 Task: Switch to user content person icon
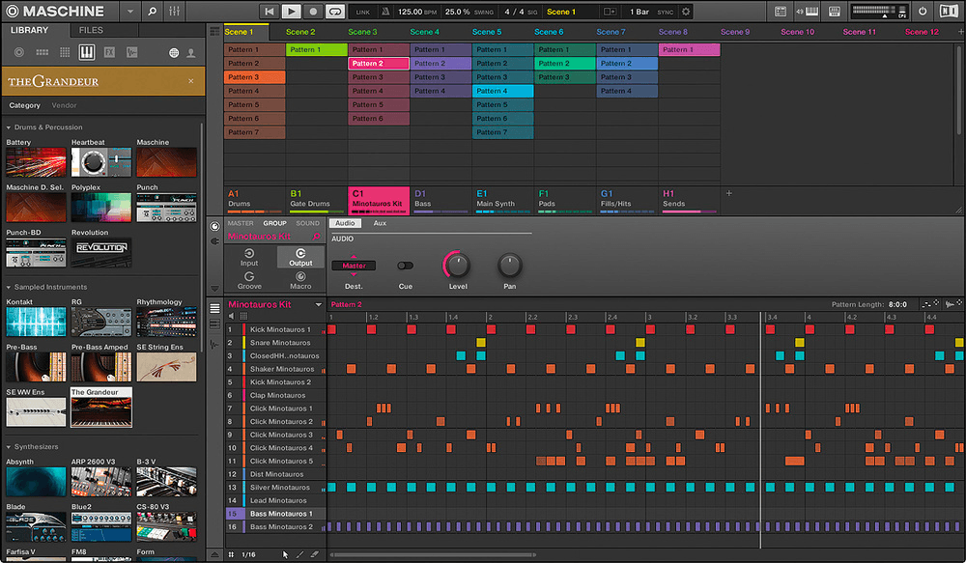click(191, 53)
